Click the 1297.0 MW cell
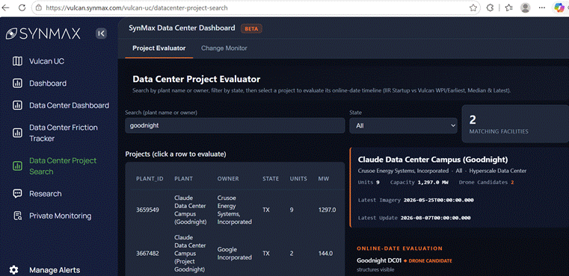Screen dimensions: 569x276 pyautogui.click(x=327, y=210)
